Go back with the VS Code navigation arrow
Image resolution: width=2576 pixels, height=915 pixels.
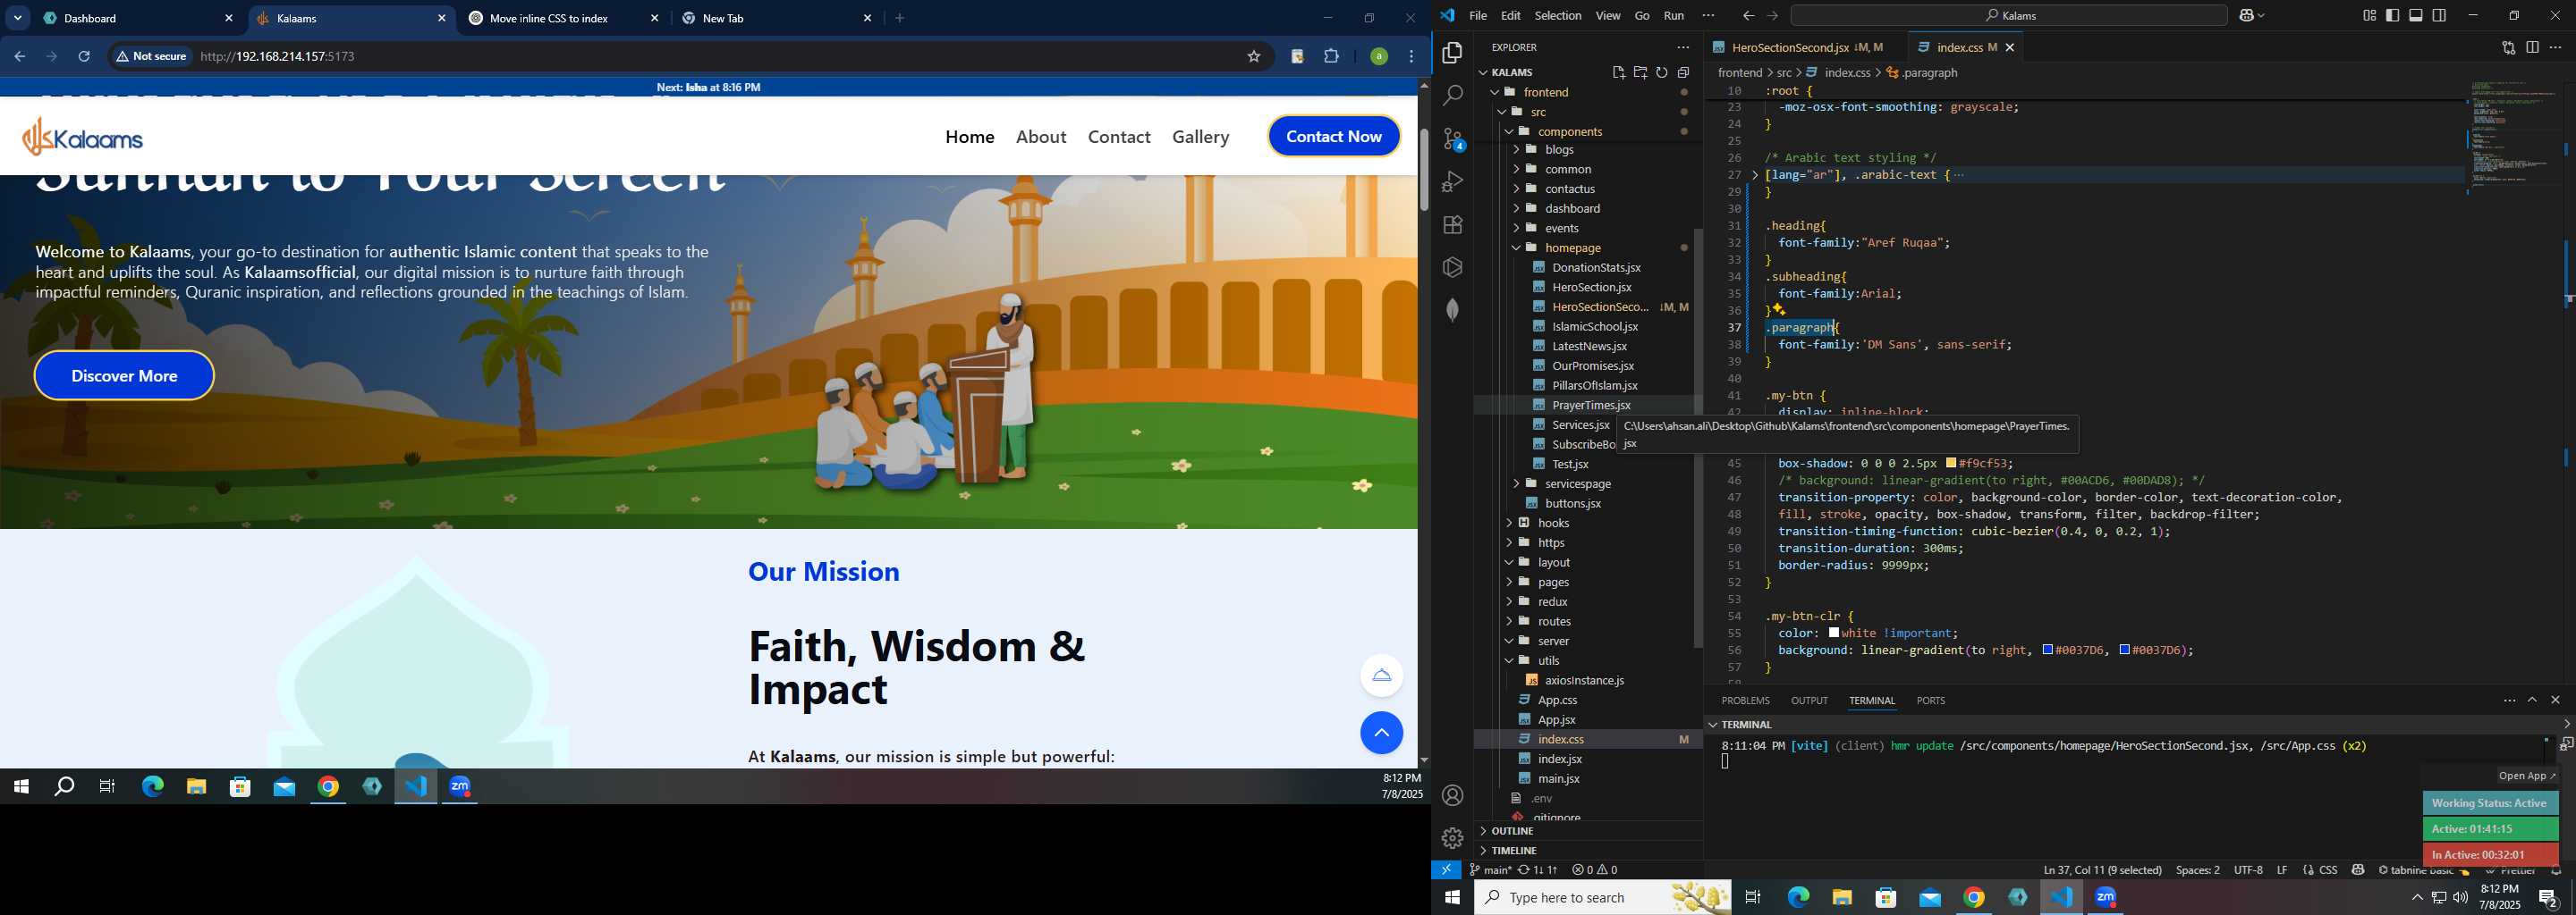click(1748, 15)
